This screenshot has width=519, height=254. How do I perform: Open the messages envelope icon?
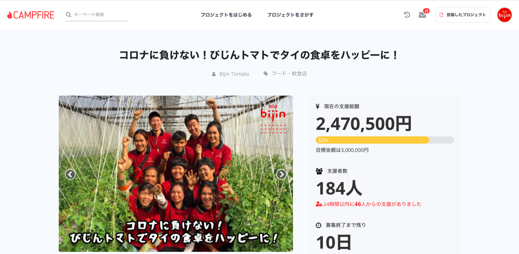(422, 15)
